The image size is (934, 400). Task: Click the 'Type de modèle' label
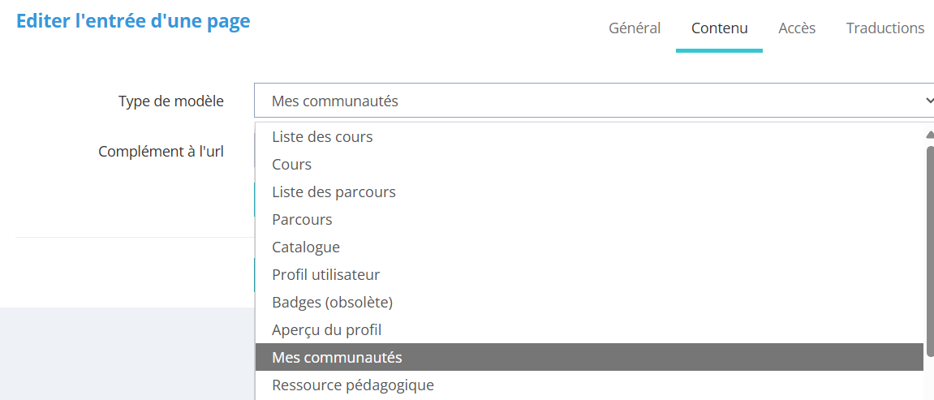(170, 101)
